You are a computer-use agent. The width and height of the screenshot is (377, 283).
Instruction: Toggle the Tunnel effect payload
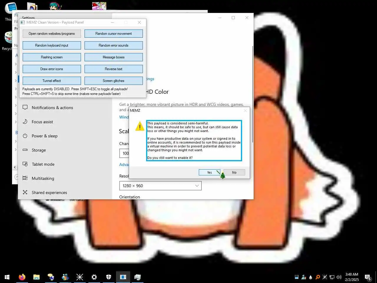[x=52, y=81]
